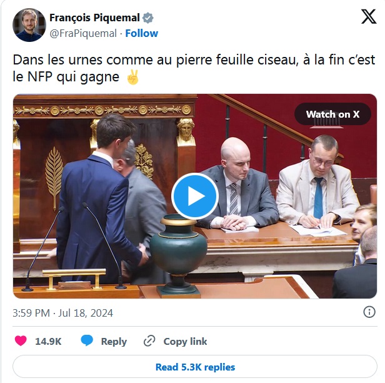Click the @FraPiquemal handle
385x383 pixels.
tap(83, 34)
